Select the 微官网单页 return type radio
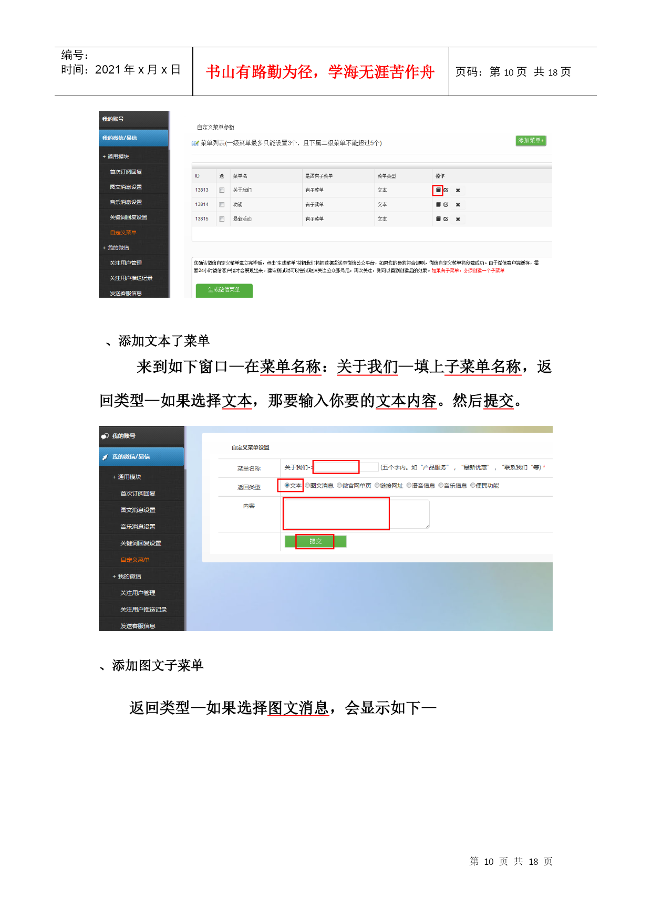The width and height of the screenshot is (652, 921). coord(339,485)
